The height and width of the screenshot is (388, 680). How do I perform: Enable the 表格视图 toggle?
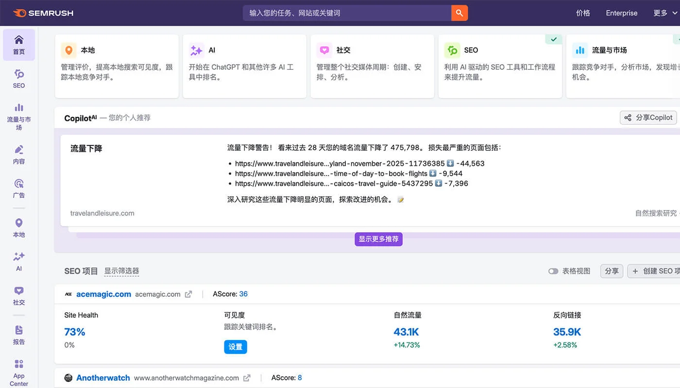553,272
